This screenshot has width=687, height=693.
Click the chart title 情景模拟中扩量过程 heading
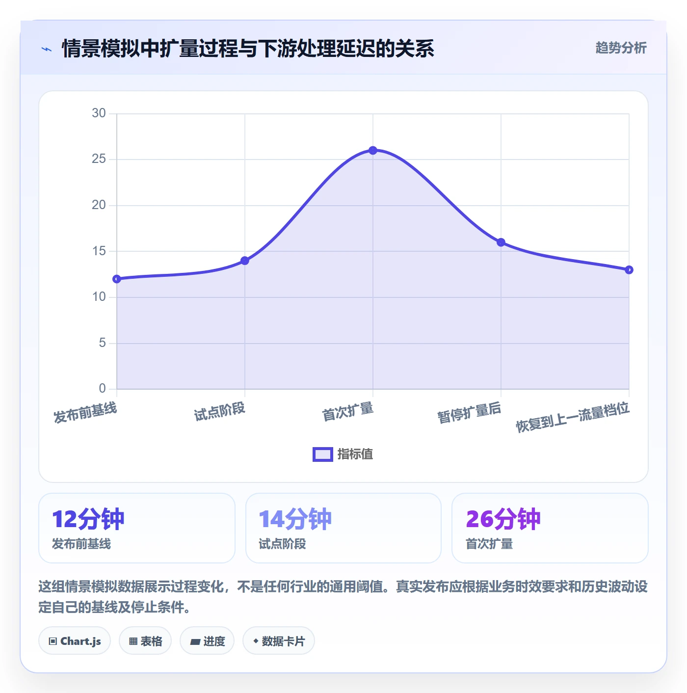point(248,49)
